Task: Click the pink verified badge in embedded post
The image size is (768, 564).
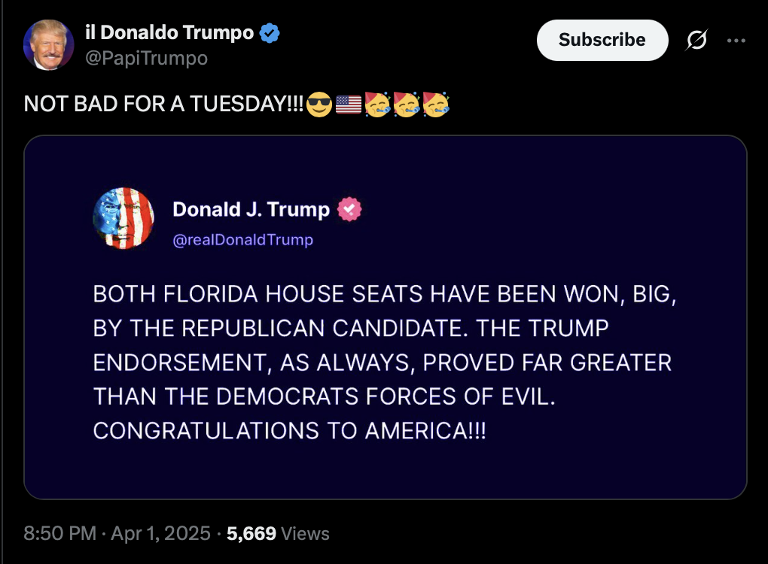Action: (349, 210)
